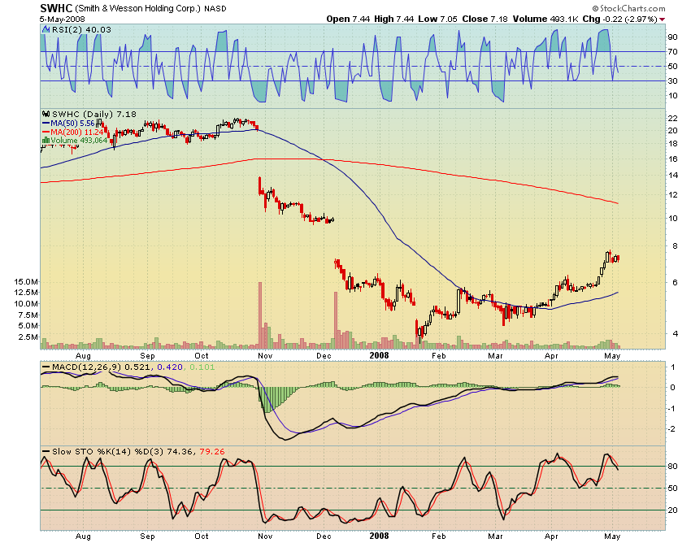This screenshot has height=543, width=691.
Task: Click the 30 level on the RSI axis
Action: click(672, 80)
